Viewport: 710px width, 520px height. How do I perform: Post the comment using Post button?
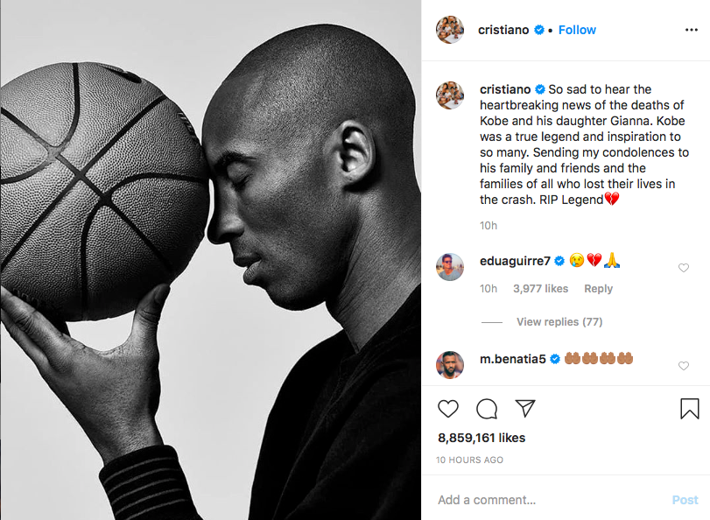685,500
